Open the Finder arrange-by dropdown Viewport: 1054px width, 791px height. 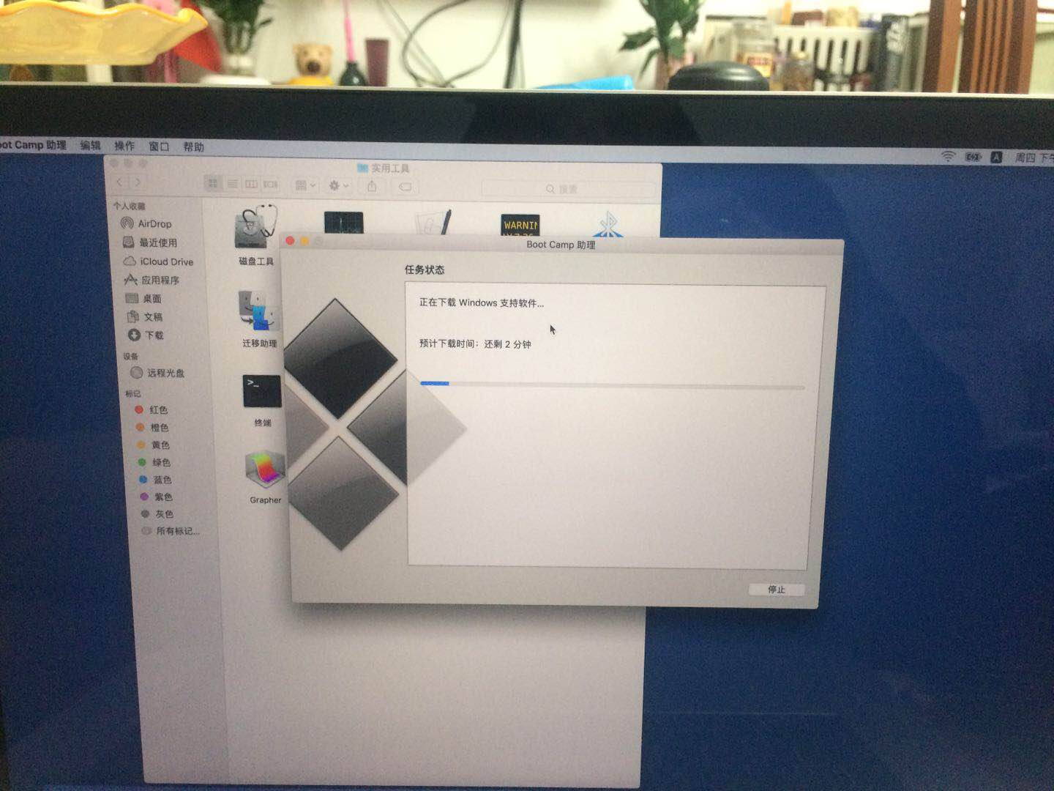point(305,185)
